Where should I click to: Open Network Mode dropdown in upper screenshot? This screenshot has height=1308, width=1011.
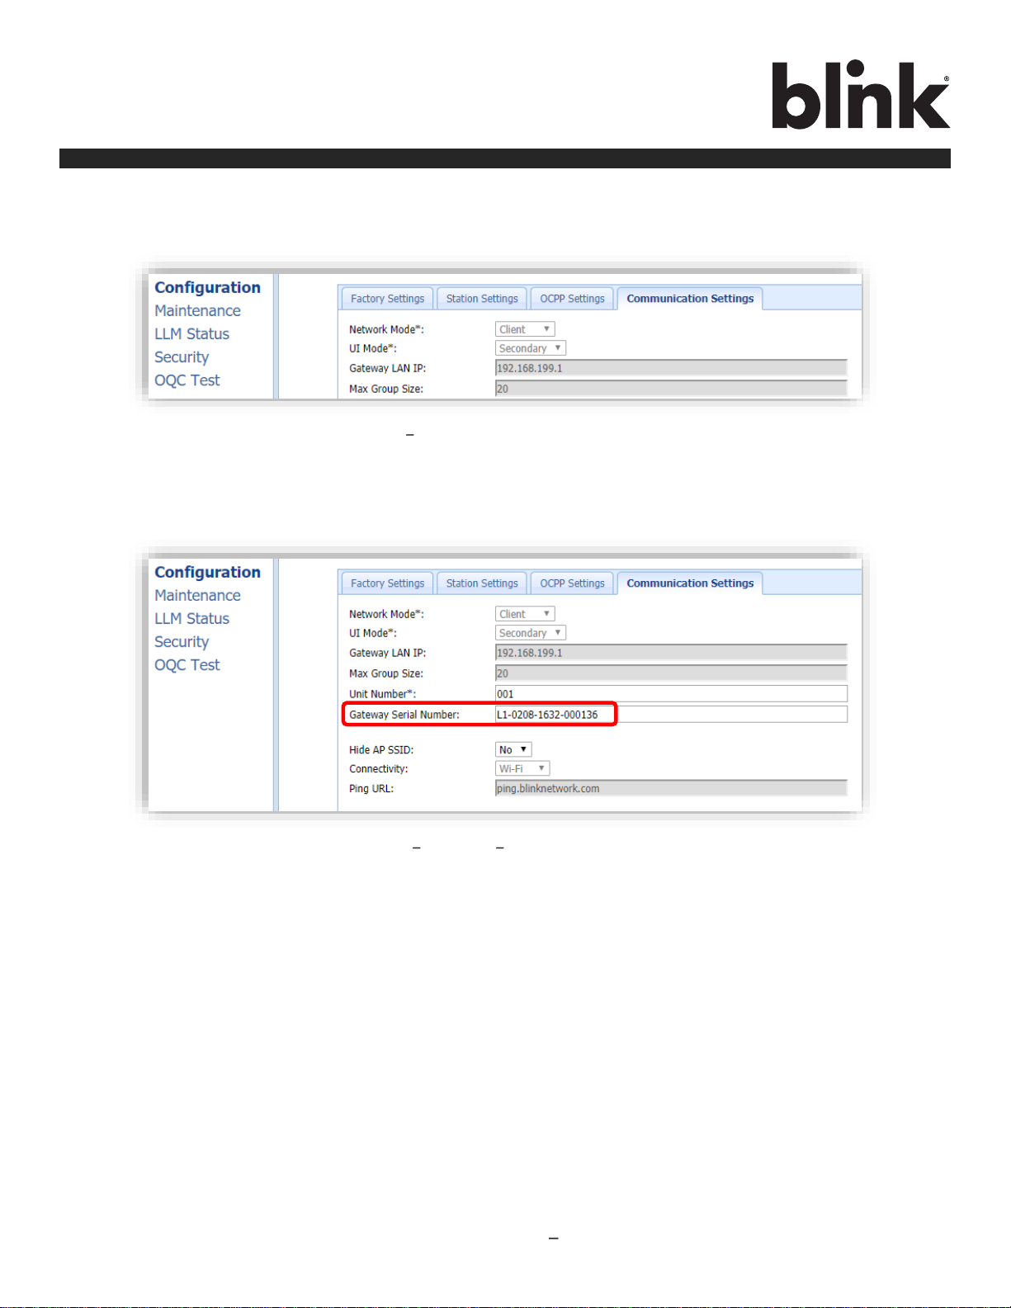pos(525,329)
